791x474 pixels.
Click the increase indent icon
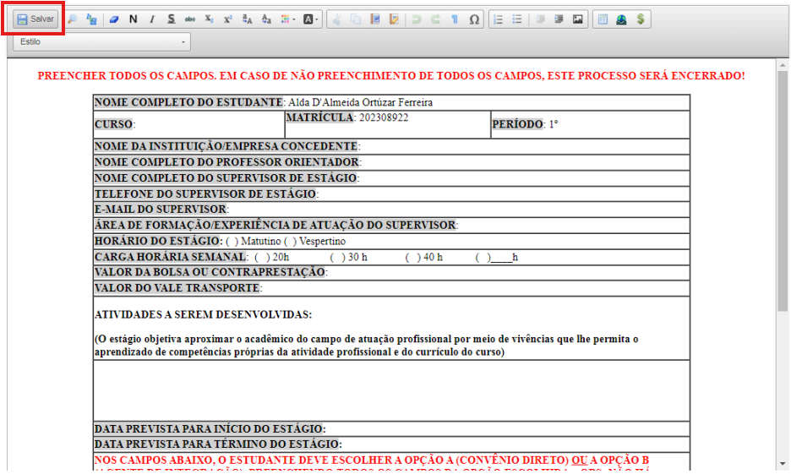coord(559,19)
